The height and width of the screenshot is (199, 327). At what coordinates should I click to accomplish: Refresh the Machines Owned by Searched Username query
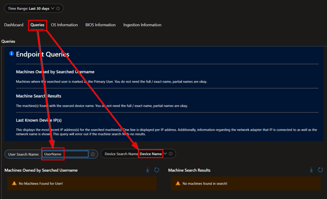pyautogui.click(x=156, y=170)
